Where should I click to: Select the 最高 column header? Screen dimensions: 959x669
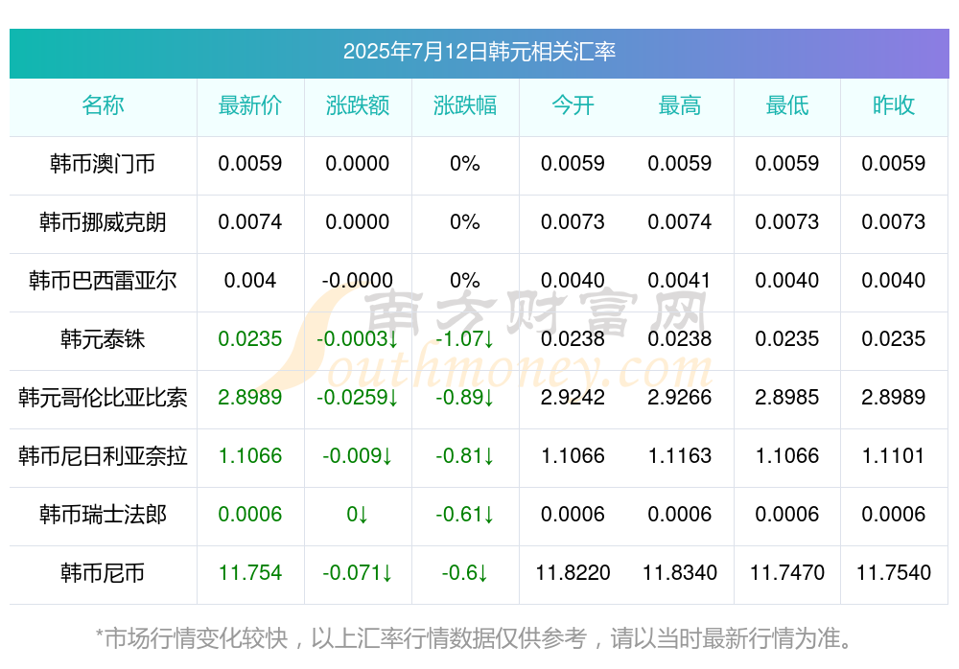(680, 105)
